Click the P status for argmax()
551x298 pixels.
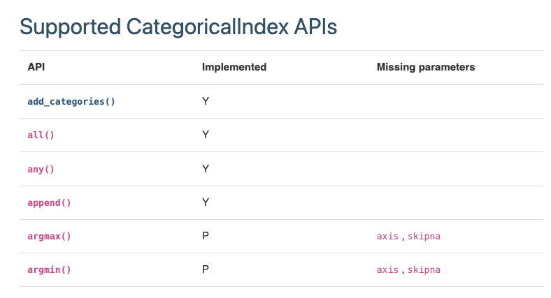tap(206, 236)
